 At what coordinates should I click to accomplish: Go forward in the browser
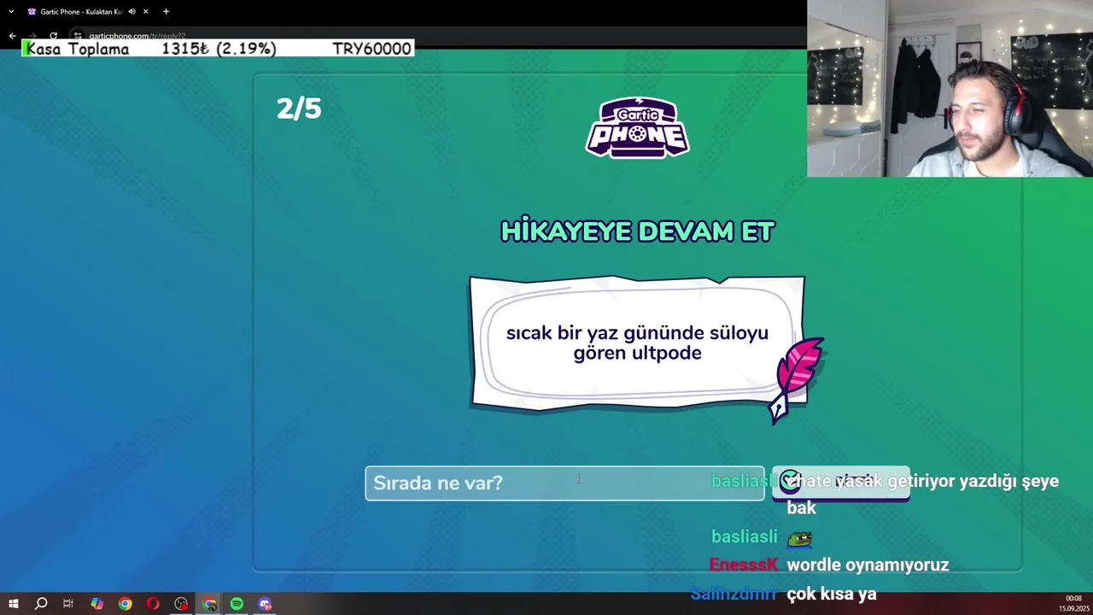point(32,36)
